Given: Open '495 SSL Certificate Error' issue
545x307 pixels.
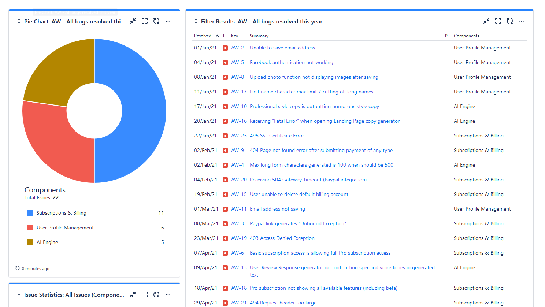Looking at the screenshot, I should click(277, 136).
